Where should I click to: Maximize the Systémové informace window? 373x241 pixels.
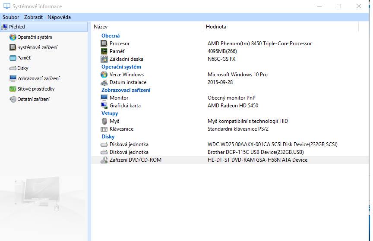pos(339,6)
